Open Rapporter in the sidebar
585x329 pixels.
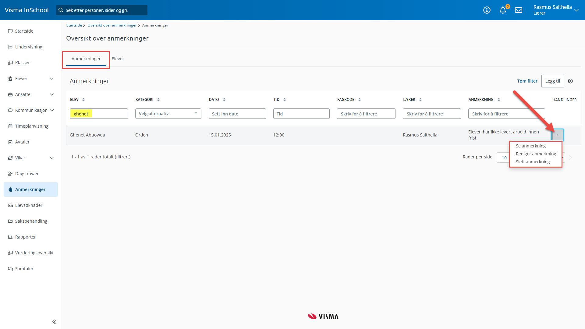[x=25, y=237]
